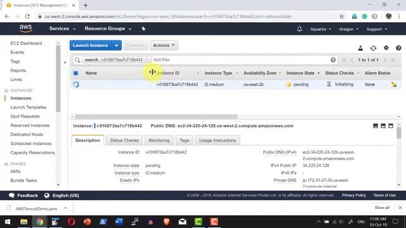The height and width of the screenshot is (228, 406).
Task: Toggle the select-all instances checkbox
Action: pos(75,73)
